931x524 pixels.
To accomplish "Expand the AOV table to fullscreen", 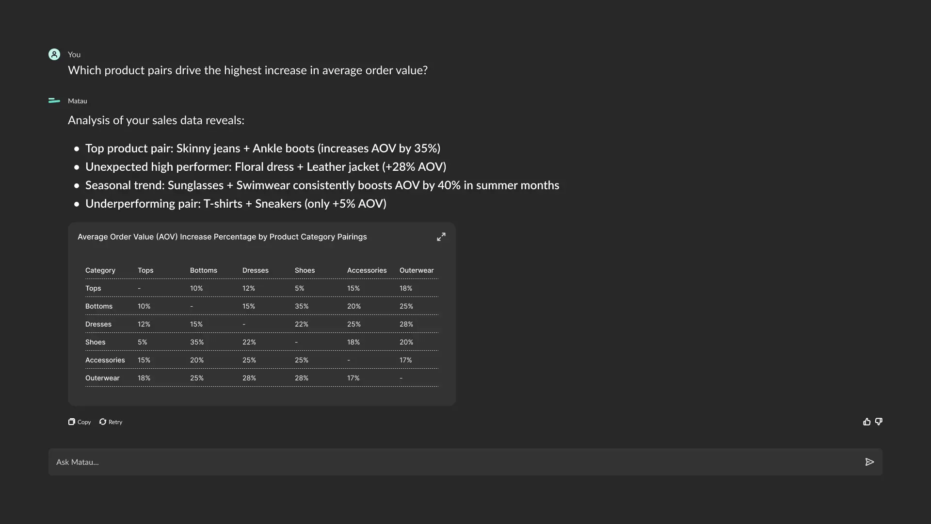I will click(x=441, y=237).
